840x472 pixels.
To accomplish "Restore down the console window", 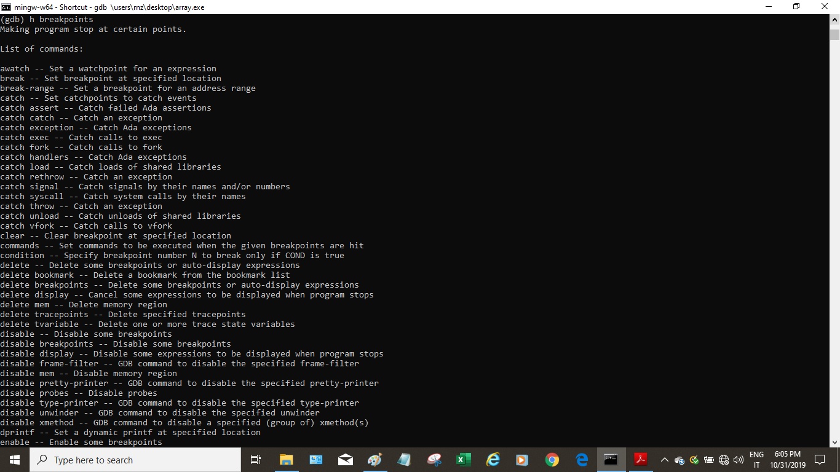I will tap(797, 7).
